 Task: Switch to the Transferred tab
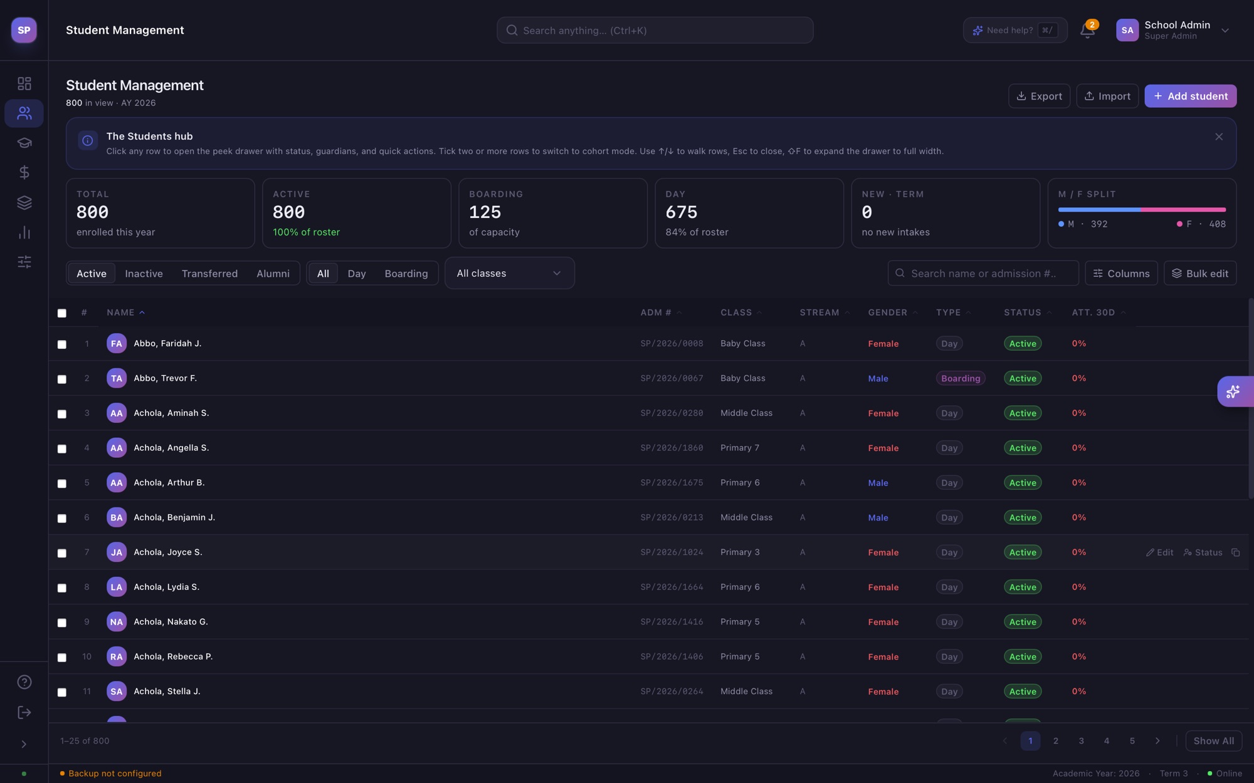(209, 274)
